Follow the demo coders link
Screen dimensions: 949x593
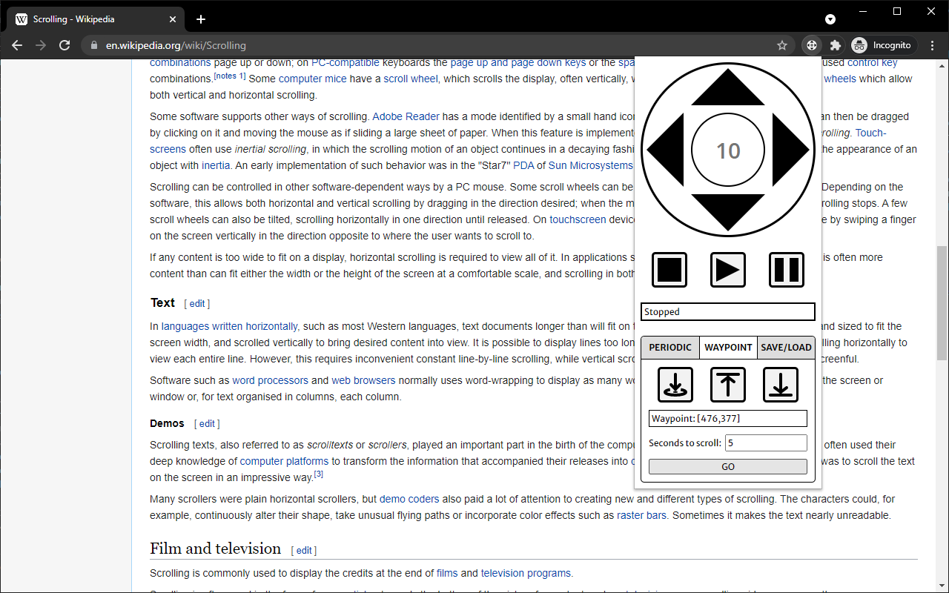pyautogui.click(x=409, y=499)
